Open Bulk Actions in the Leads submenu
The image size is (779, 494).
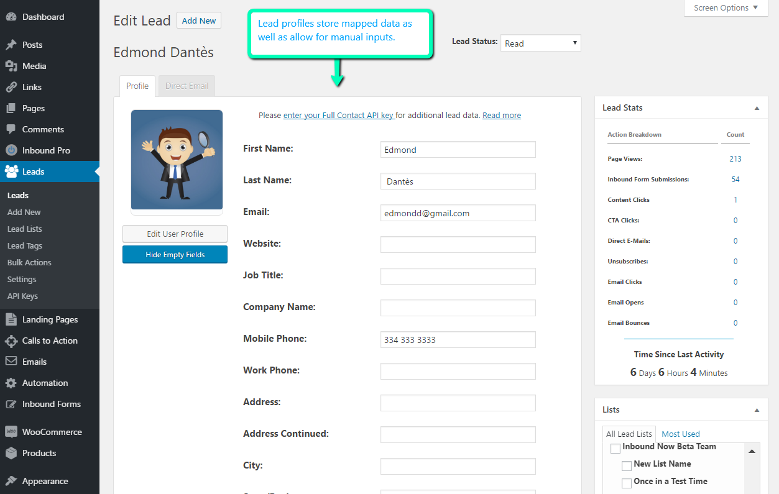pyautogui.click(x=29, y=262)
